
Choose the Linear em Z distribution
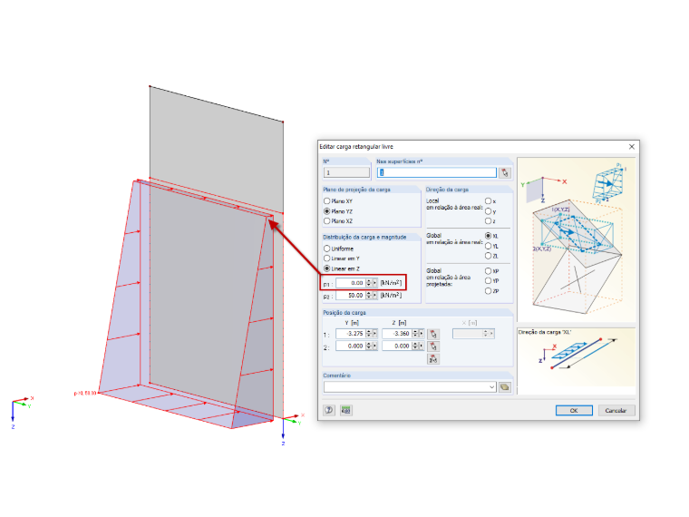(x=327, y=268)
